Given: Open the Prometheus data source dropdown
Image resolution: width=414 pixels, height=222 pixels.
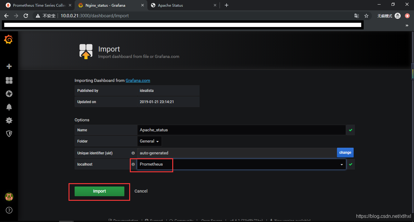Looking at the screenshot, I should pos(241,164).
